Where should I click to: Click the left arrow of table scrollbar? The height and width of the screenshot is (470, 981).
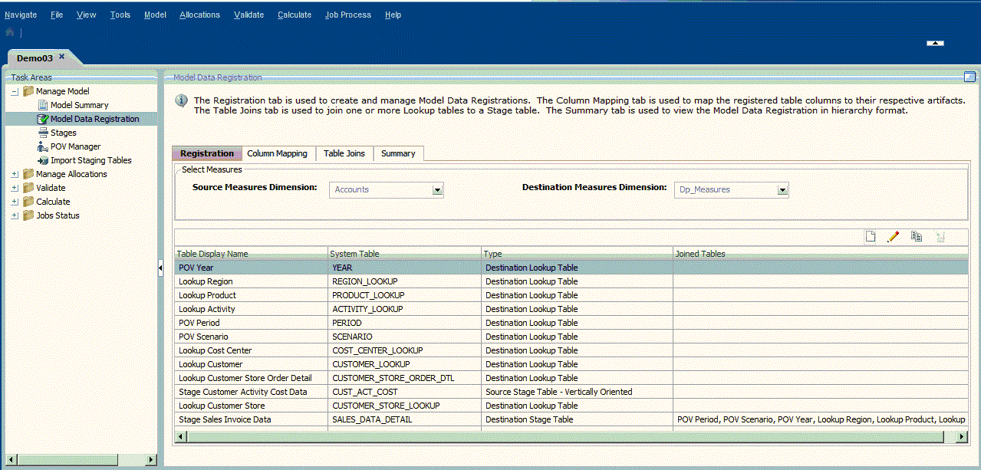click(x=181, y=436)
